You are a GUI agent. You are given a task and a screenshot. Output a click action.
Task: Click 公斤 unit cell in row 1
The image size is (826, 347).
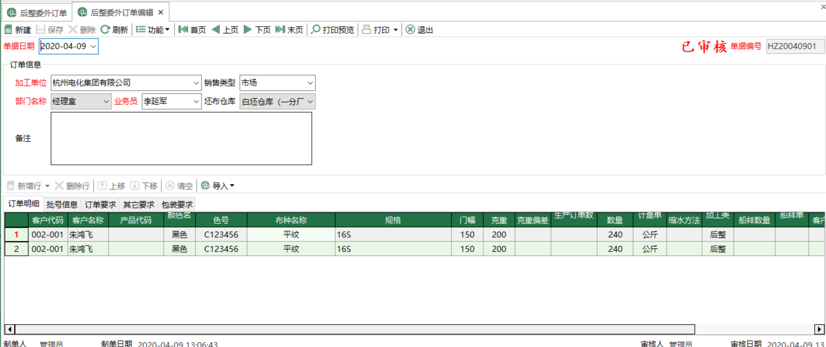coord(650,235)
